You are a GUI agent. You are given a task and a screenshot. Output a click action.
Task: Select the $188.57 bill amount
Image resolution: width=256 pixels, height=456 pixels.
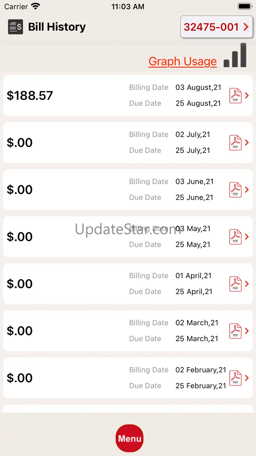pyautogui.click(x=30, y=96)
